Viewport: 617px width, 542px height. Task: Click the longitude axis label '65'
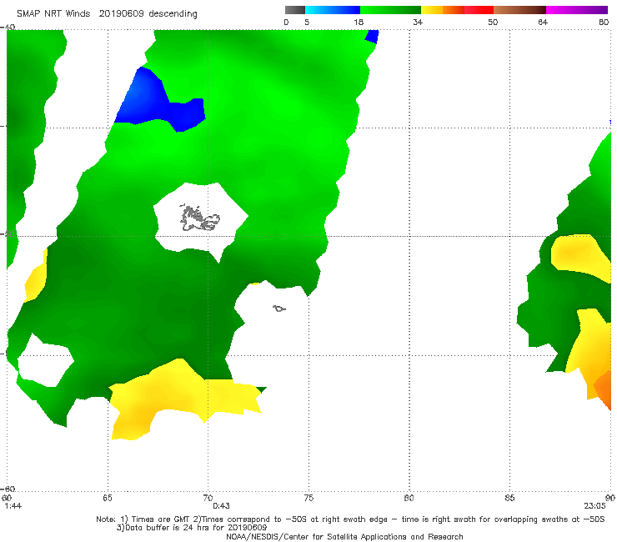(x=108, y=498)
